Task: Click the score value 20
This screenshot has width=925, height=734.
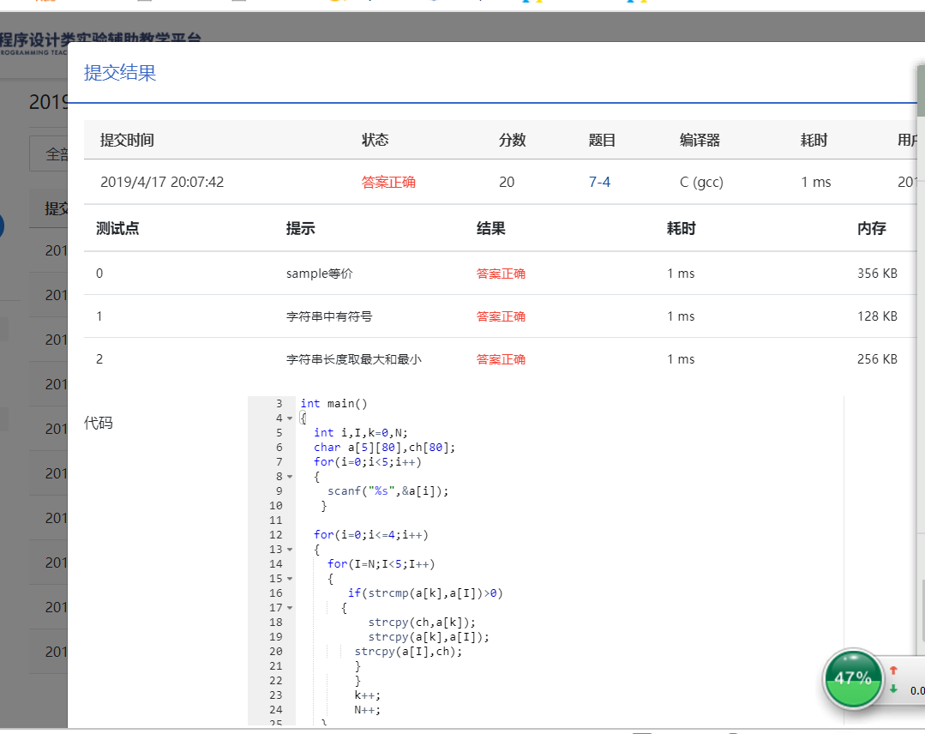Action: [x=507, y=182]
